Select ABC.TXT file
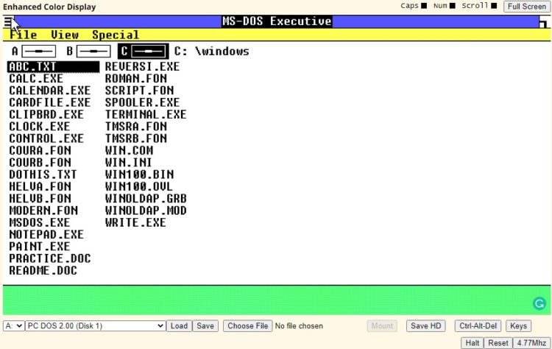 click(53, 66)
